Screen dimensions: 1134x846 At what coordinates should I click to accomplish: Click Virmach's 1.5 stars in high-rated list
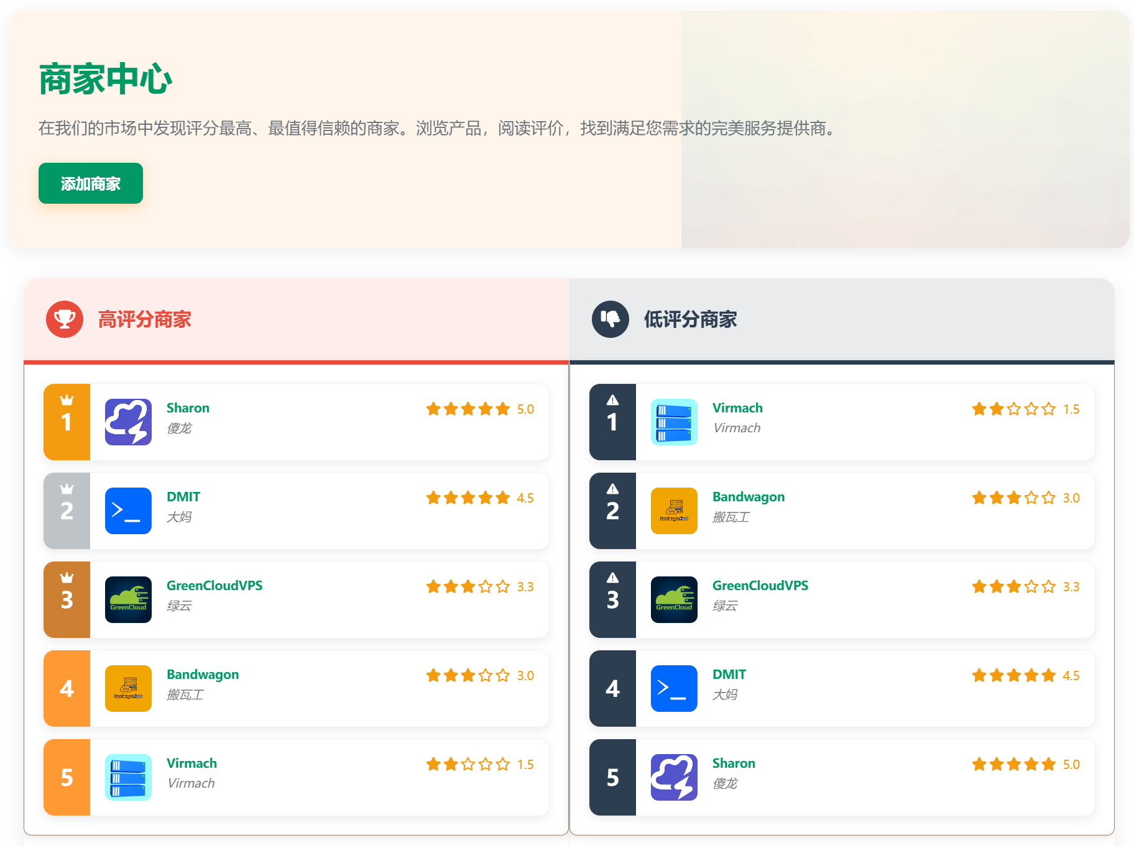(480, 764)
